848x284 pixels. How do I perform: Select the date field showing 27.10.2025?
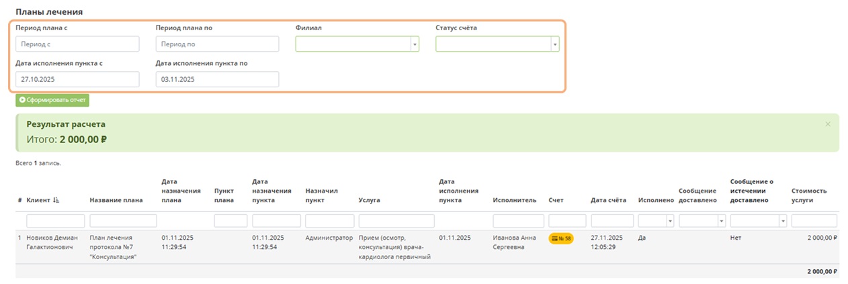click(77, 79)
